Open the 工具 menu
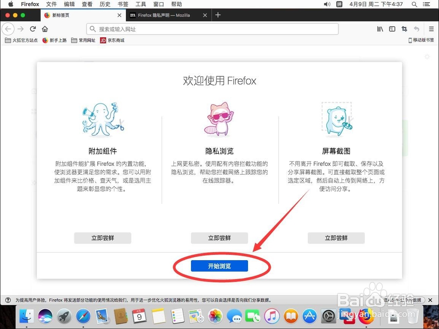 click(x=140, y=4)
